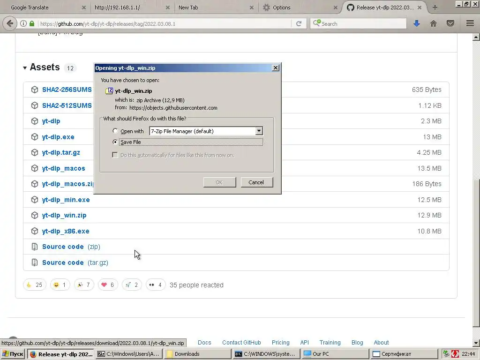Viewport: 480px width, 360px height.
Task: Click the 35 people reacted text
Action: (196, 285)
